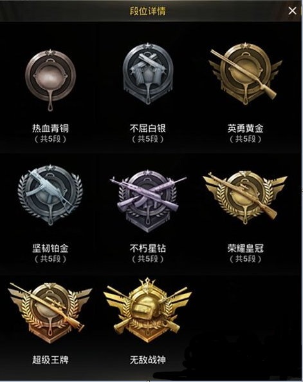Select the 荣耀皇冠 crown rifle badge
Screen dimensions: 303x382
pyautogui.click(x=245, y=197)
